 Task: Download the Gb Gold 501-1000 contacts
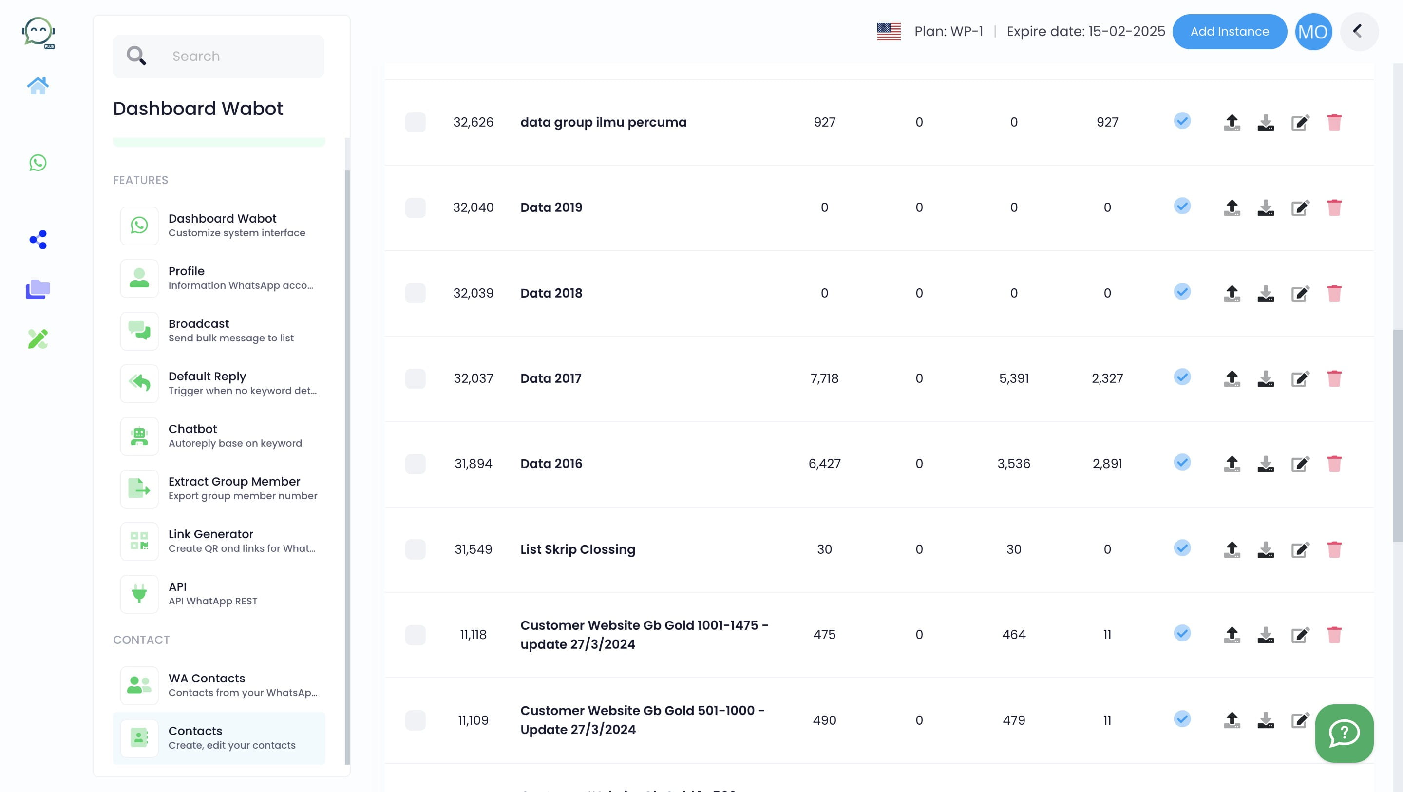click(x=1266, y=720)
